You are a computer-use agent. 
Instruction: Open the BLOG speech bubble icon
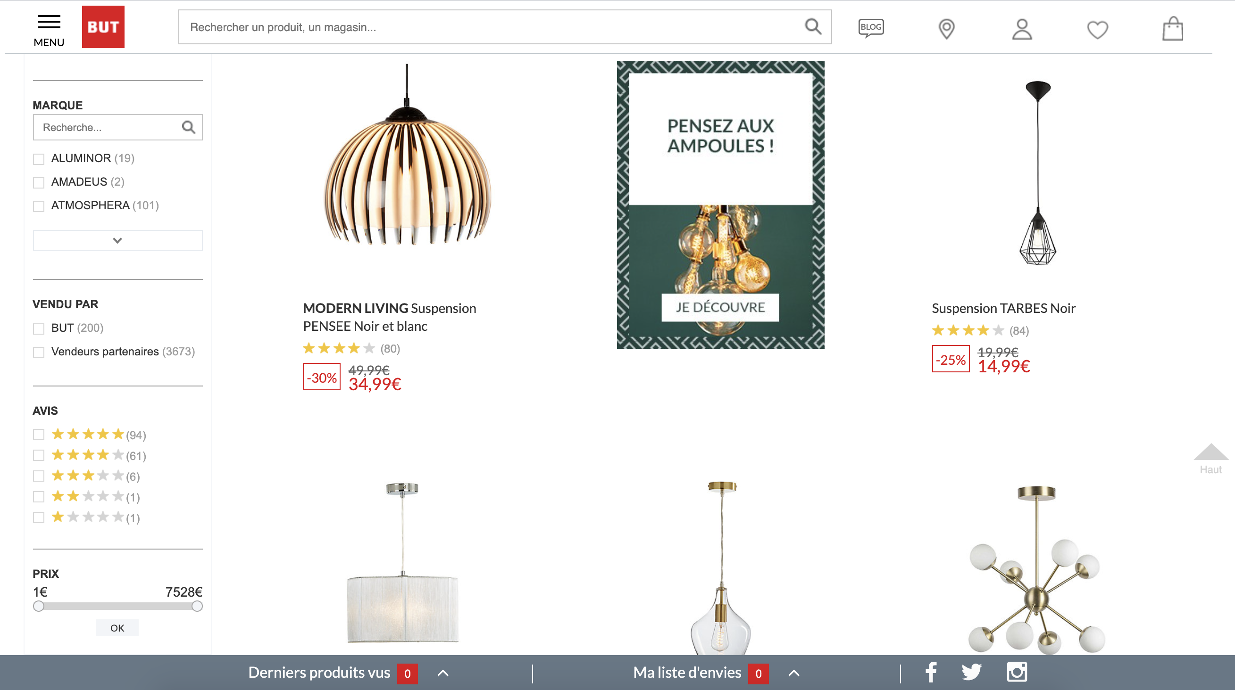871,28
